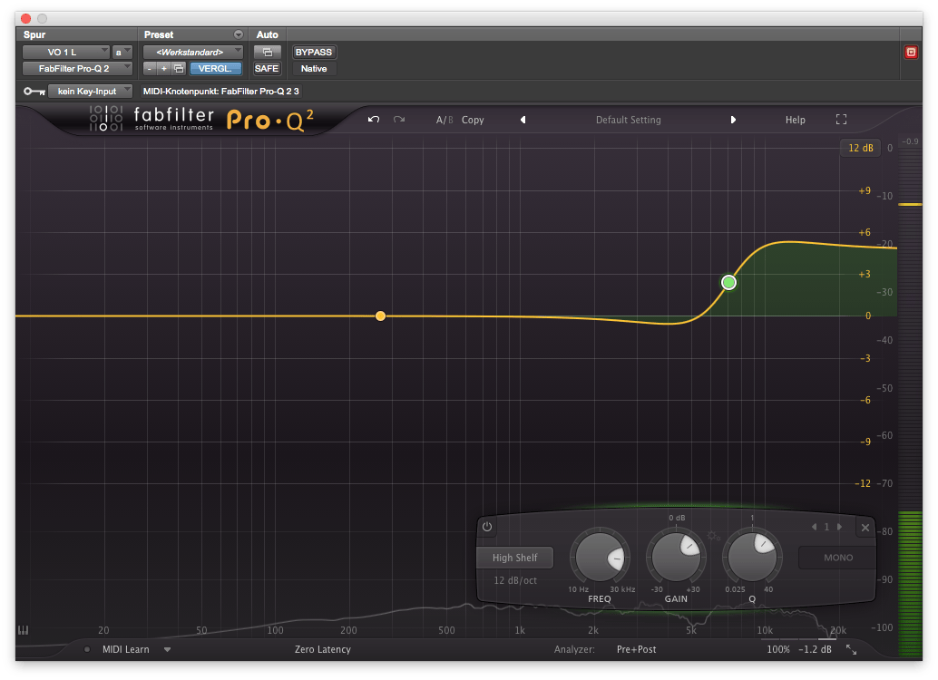The height and width of the screenshot is (680, 938).
Task: Close the band control panel with X
Action: [x=865, y=528]
